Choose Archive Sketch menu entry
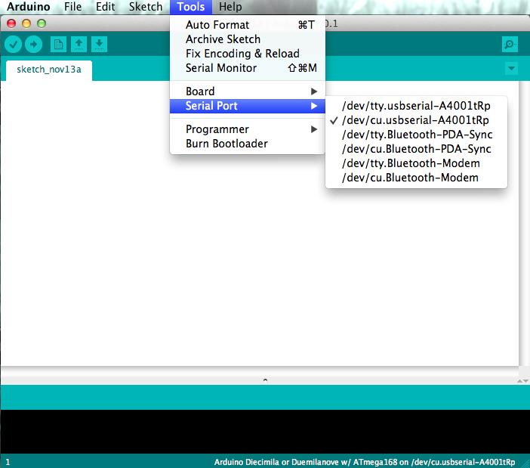 point(248,39)
